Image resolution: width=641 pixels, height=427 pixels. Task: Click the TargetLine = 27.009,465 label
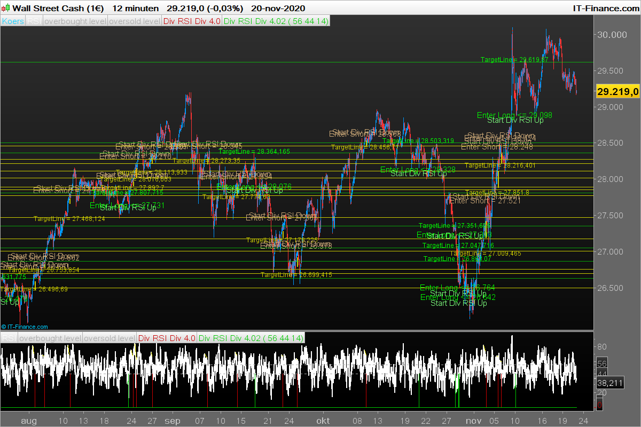tap(486, 253)
